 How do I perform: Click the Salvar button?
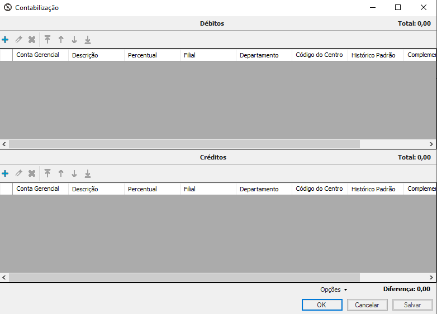click(x=412, y=305)
